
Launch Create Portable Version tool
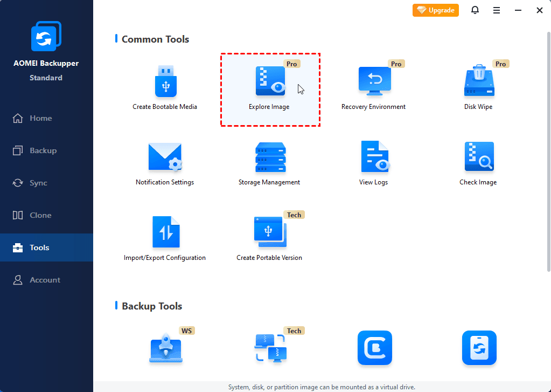[x=270, y=233]
